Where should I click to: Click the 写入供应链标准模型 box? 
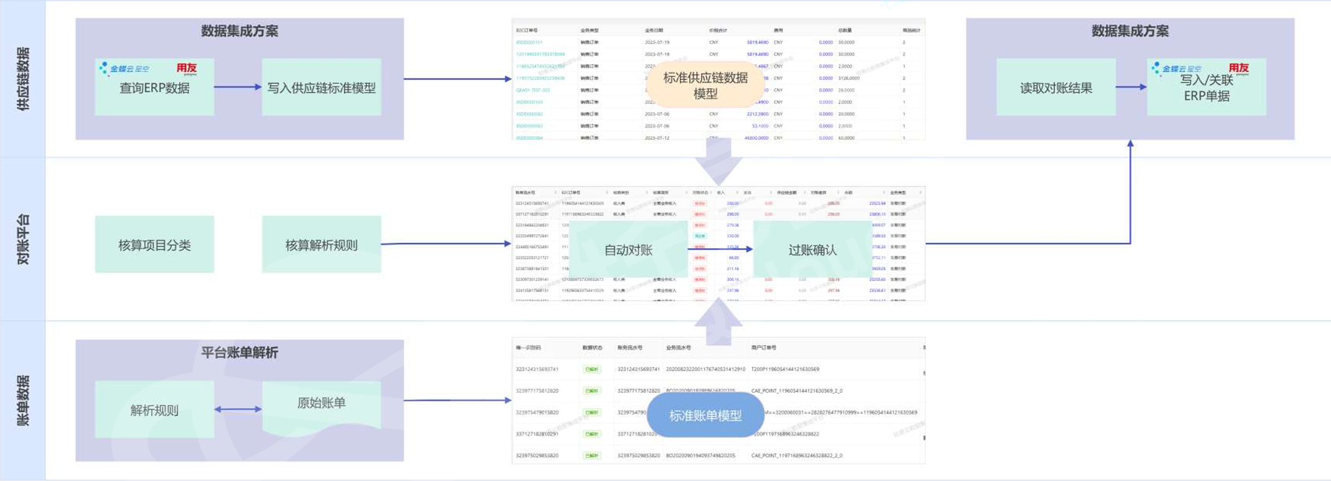322,88
